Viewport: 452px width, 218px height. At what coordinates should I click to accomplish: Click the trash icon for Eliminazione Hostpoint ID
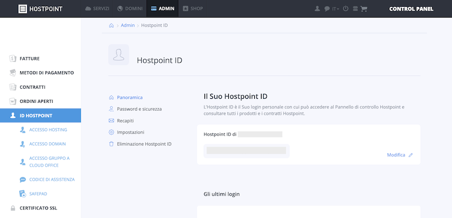(x=111, y=144)
